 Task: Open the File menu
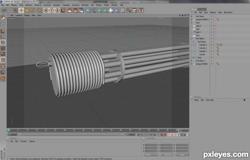[2, 5]
